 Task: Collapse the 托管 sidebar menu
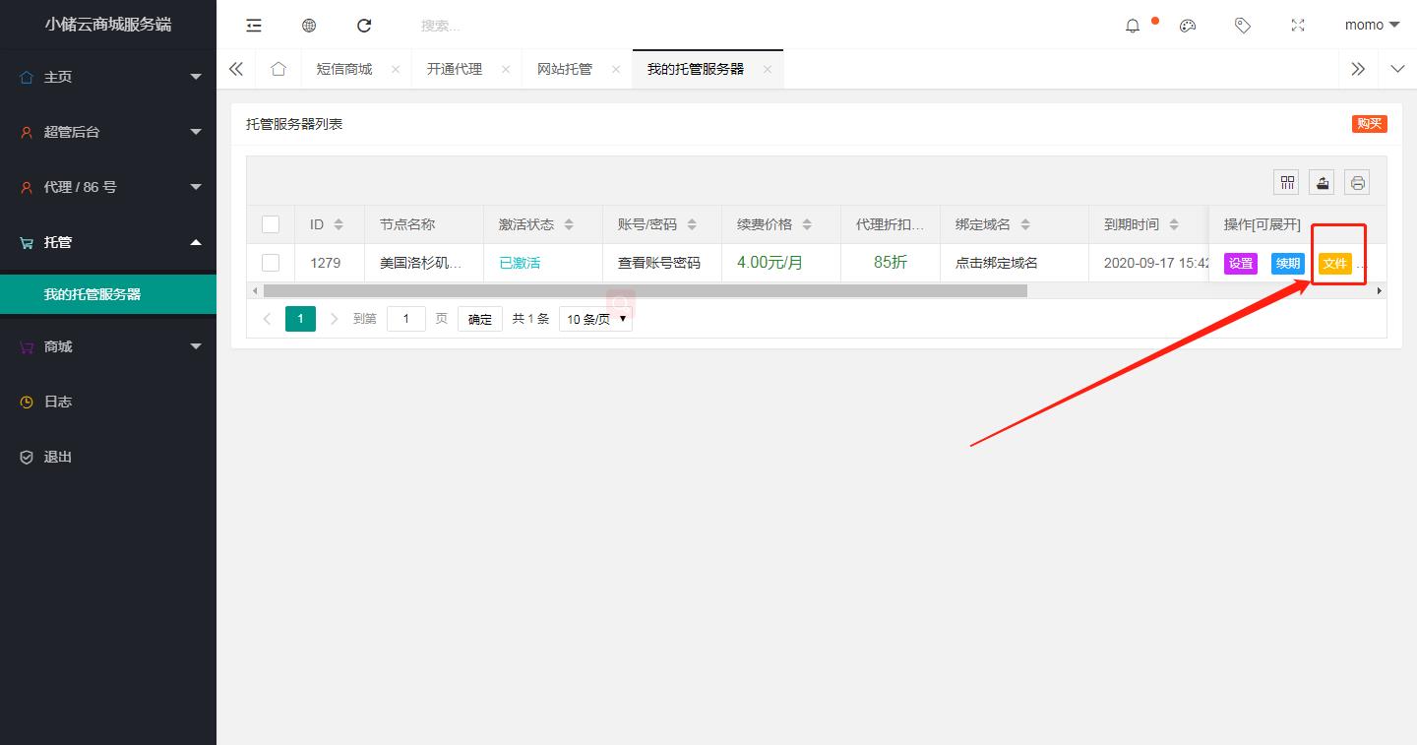pyautogui.click(x=108, y=242)
